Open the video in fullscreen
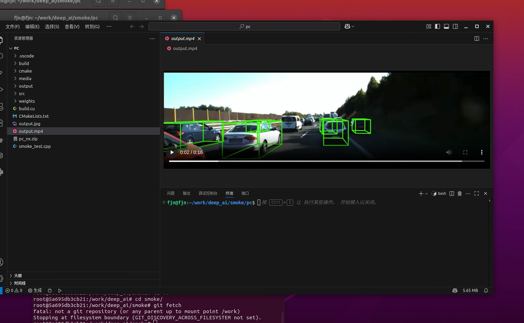 click(465, 152)
